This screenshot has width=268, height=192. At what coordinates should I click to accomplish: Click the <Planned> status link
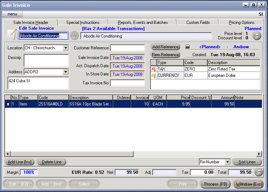[x=210, y=47]
